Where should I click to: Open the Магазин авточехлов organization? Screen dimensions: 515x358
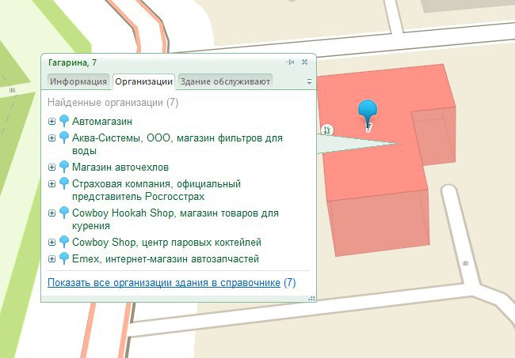click(120, 168)
